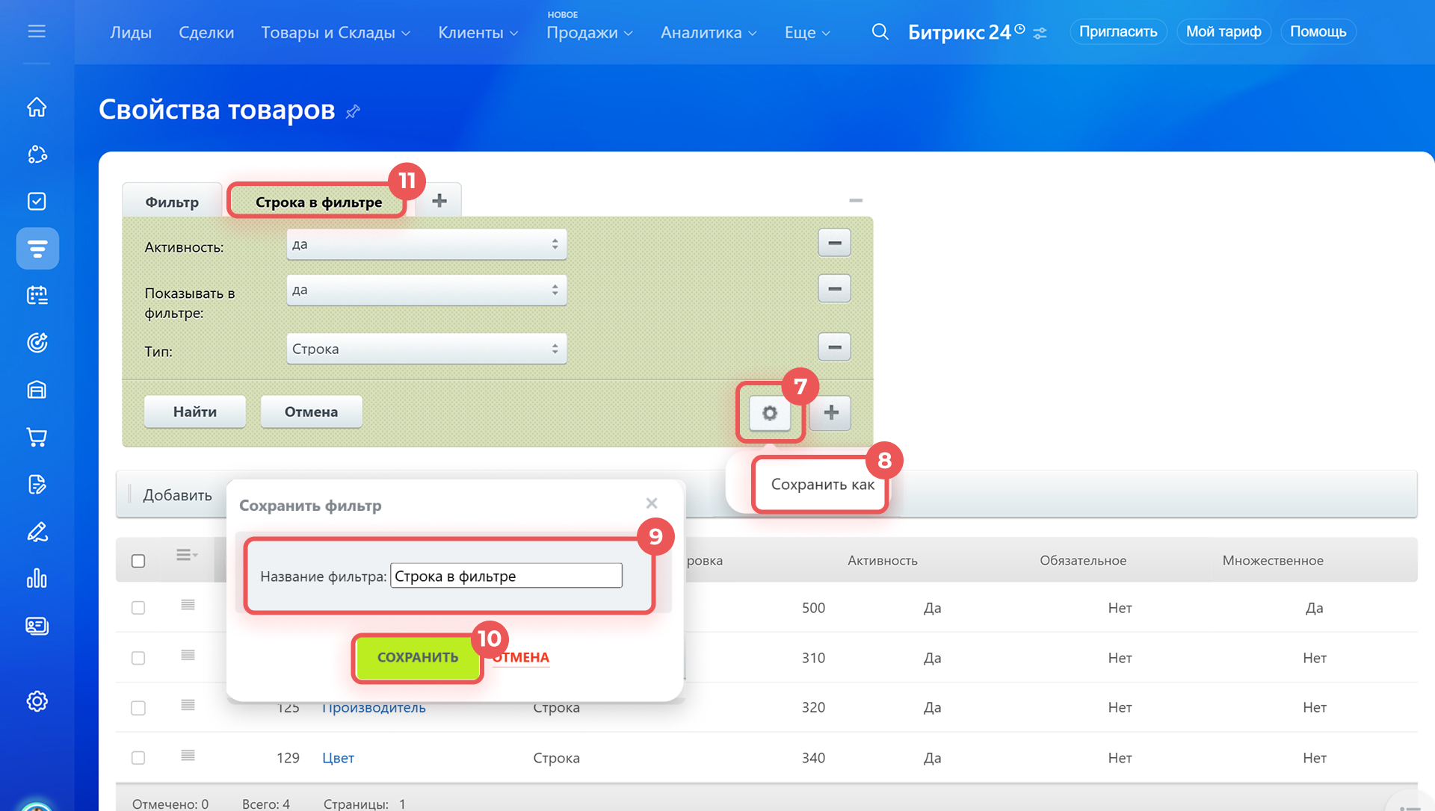This screenshot has height=811, width=1435.
Task: Open the tasks checkmark sidebar icon
Action: 37,202
